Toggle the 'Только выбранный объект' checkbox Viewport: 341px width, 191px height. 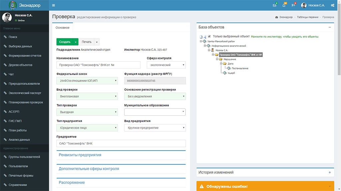tap(209, 36)
